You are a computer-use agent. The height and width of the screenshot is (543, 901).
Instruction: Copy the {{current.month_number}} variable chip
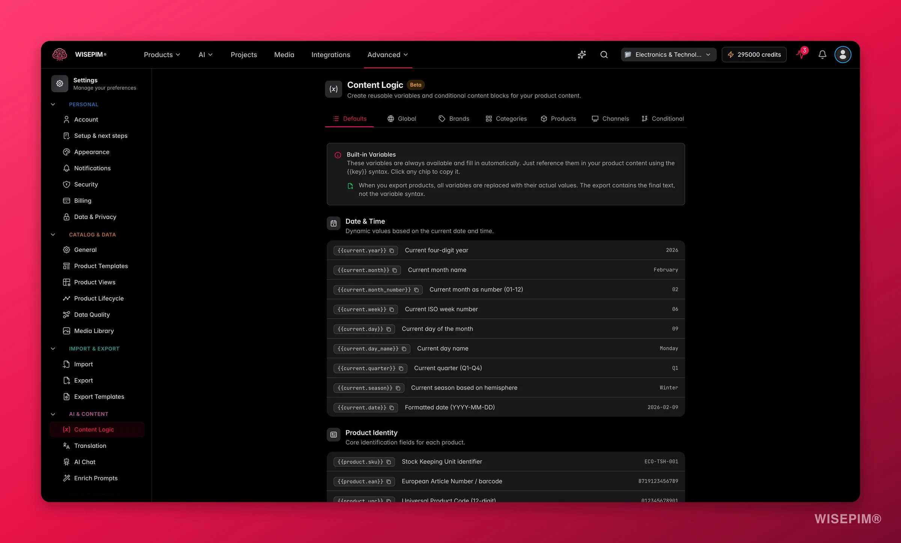coord(378,289)
